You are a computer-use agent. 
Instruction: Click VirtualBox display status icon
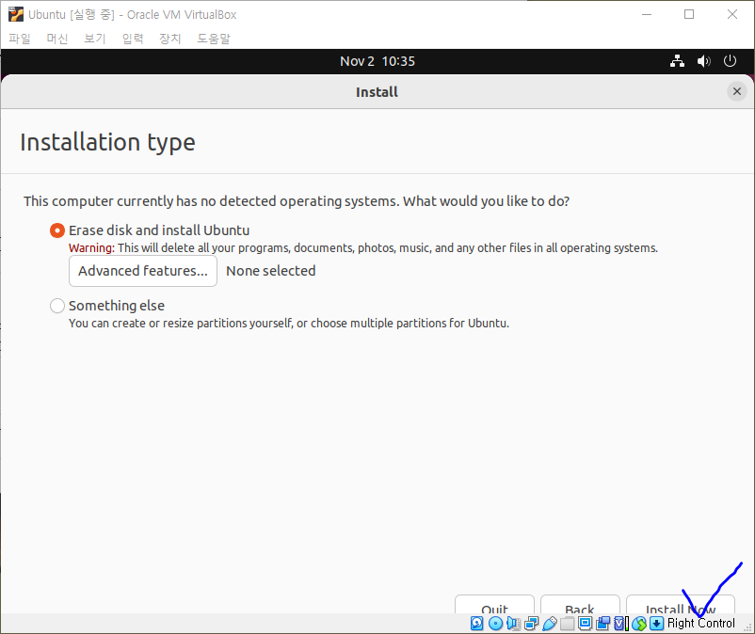(585, 624)
